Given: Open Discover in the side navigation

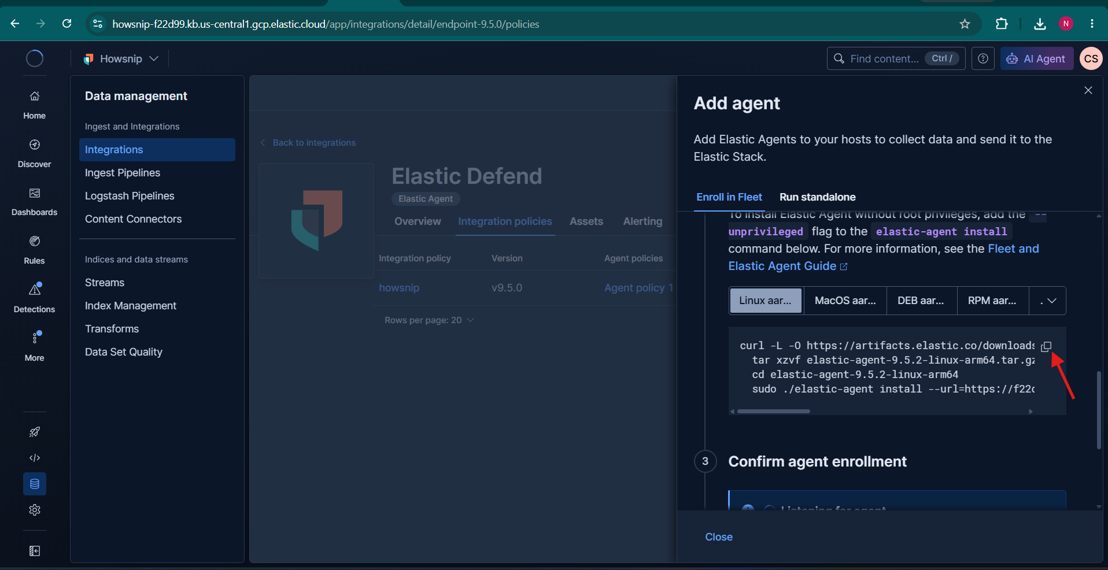Looking at the screenshot, I should click(x=35, y=154).
